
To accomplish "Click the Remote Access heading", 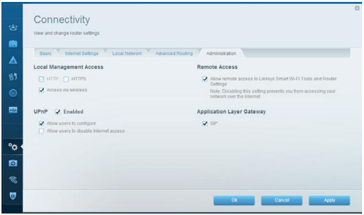I will pyautogui.click(x=217, y=67).
